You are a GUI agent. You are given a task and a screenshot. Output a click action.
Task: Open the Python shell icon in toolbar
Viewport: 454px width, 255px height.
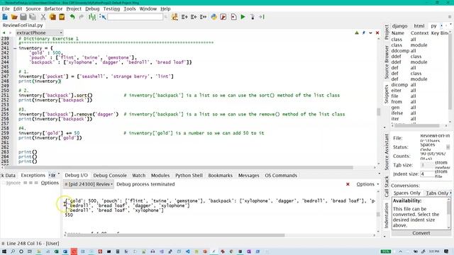pyautogui.click(x=214, y=17)
